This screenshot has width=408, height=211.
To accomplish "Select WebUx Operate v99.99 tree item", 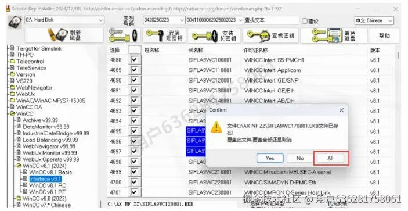I will [51, 159].
